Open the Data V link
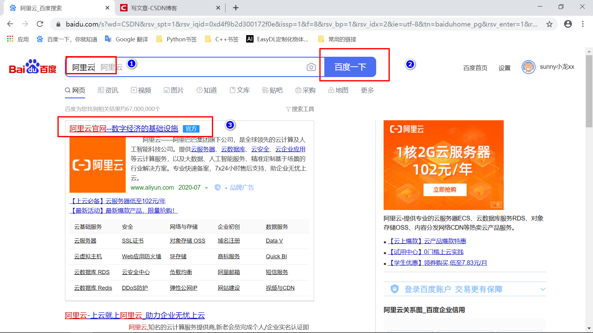 [274, 241]
